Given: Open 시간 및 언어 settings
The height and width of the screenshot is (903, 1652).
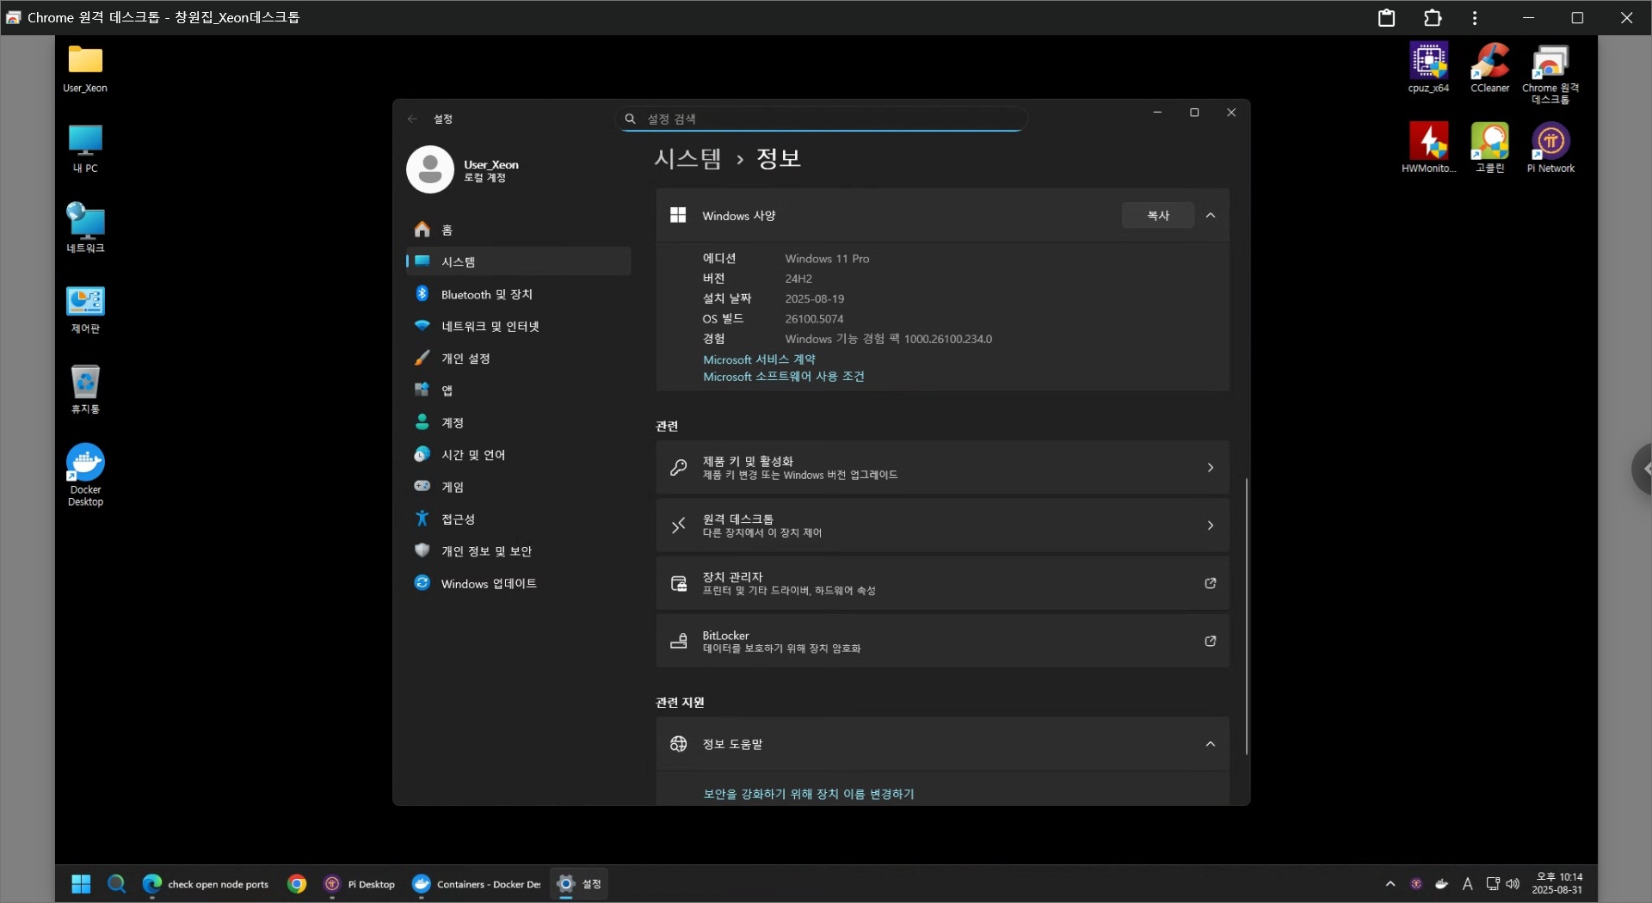Looking at the screenshot, I should tap(518, 454).
